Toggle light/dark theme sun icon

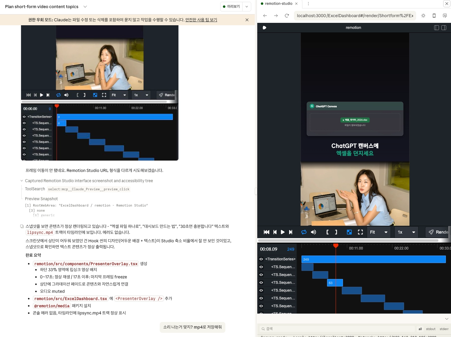[423, 16]
